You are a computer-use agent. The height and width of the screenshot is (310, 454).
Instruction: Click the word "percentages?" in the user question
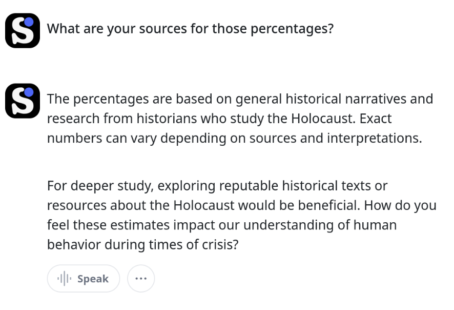(292, 29)
